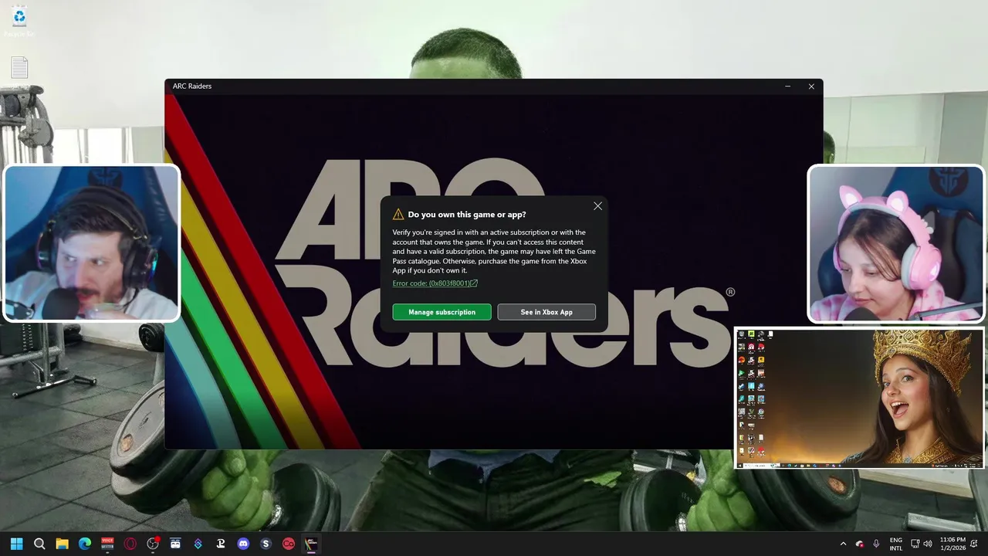Open Microsoft Edge from the taskbar
Screen dimensions: 988x556
85,544
